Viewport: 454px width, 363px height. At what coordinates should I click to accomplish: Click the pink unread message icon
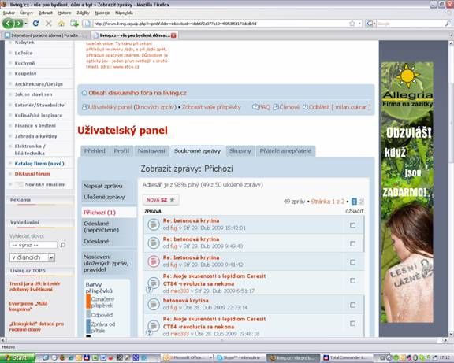coord(154,261)
